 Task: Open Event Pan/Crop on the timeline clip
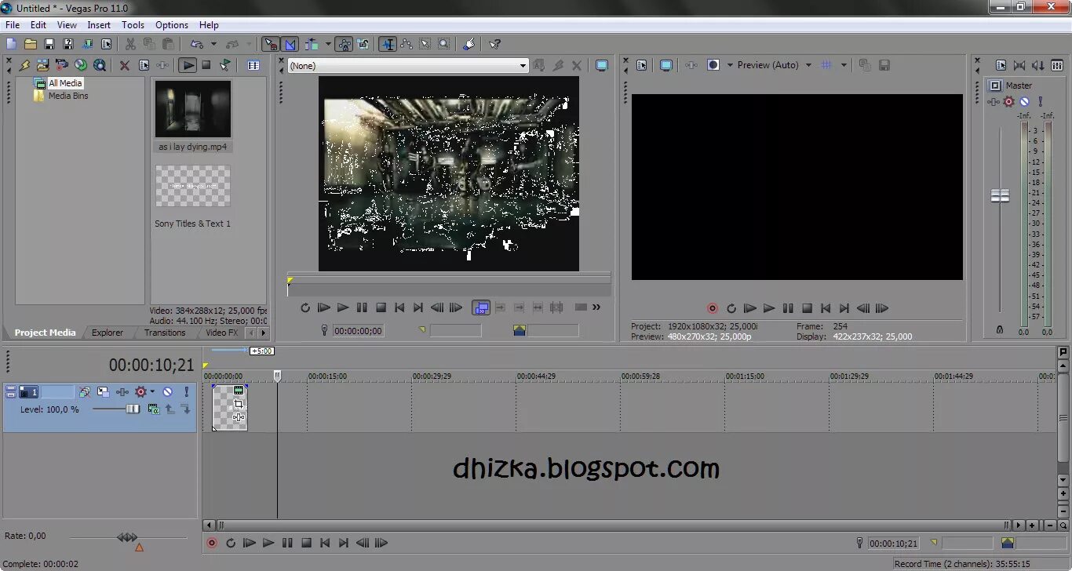click(239, 405)
